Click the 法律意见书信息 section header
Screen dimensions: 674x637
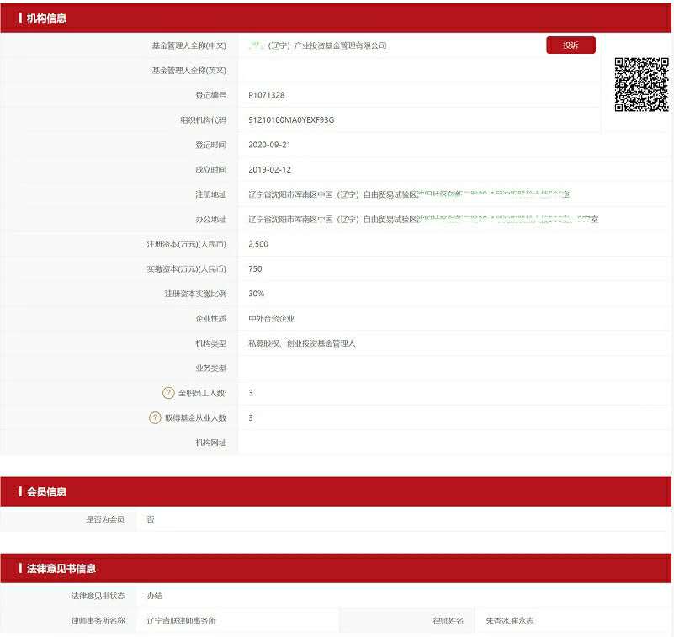point(336,568)
